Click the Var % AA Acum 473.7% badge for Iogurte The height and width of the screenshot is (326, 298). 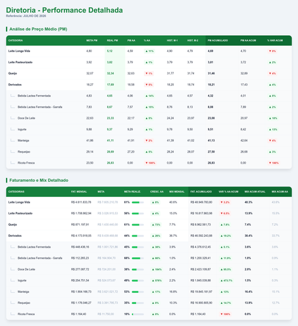pos(226,280)
